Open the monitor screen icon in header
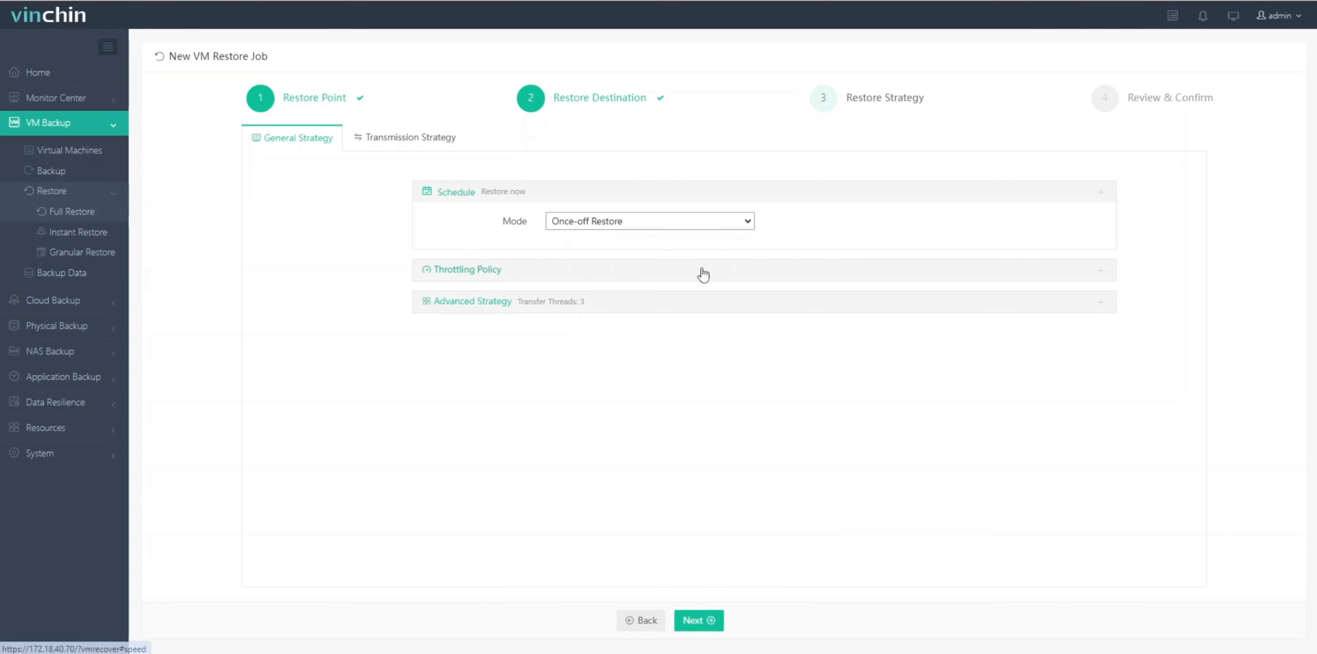 coord(1233,15)
